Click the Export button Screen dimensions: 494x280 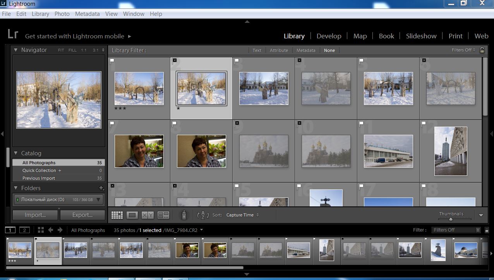coord(82,215)
